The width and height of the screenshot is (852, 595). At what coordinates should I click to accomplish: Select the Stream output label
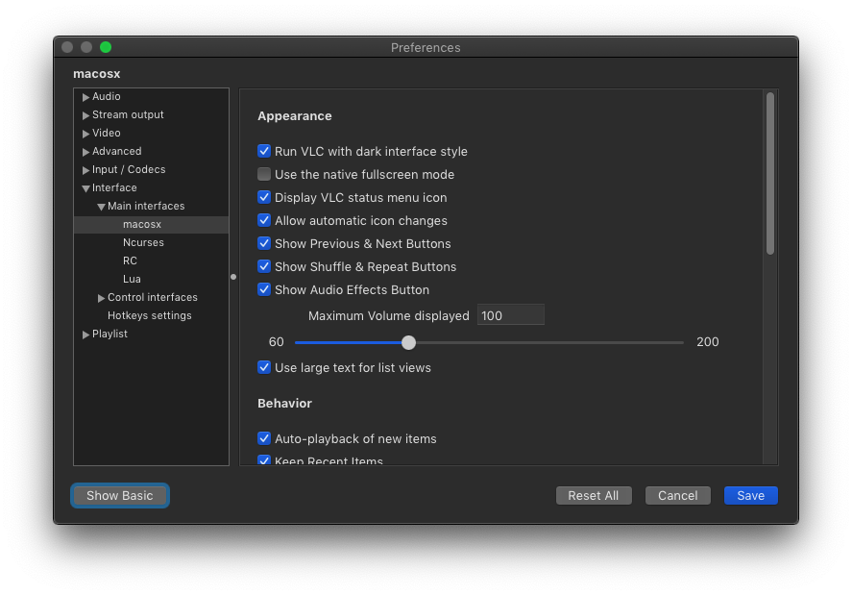(128, 114)
